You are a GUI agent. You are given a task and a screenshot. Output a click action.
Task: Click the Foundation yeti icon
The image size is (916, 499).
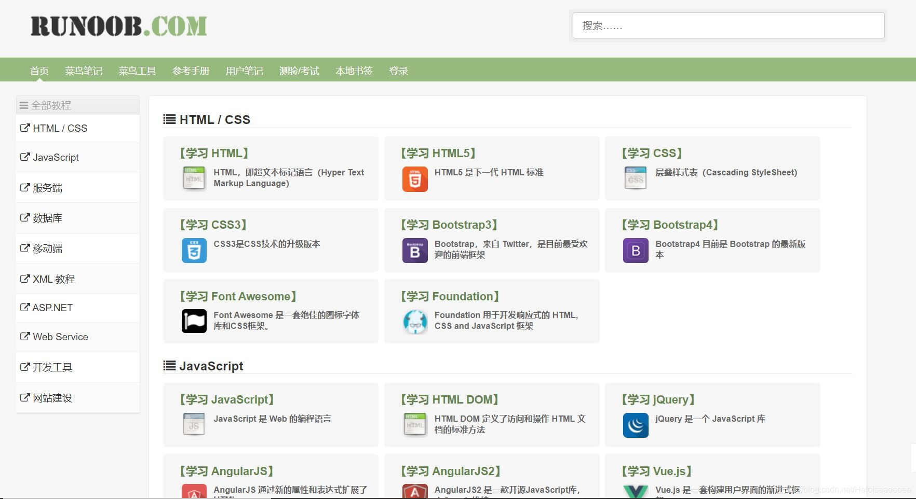[415, 322]
